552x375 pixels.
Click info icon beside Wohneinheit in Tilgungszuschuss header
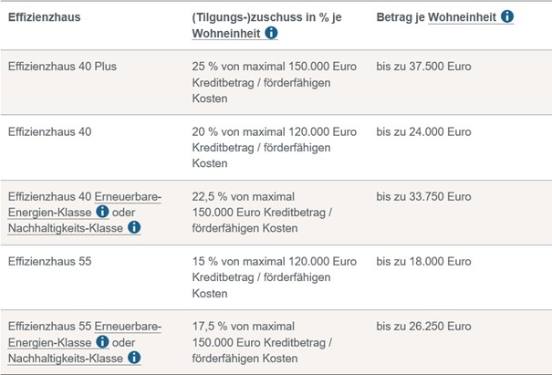click(x=271, y=34)
